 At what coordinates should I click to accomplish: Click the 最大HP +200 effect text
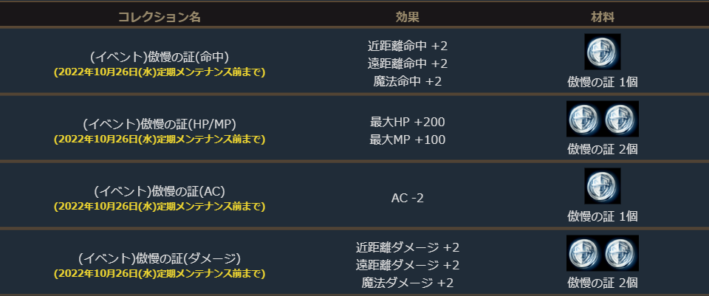click(x=407, y=122)
